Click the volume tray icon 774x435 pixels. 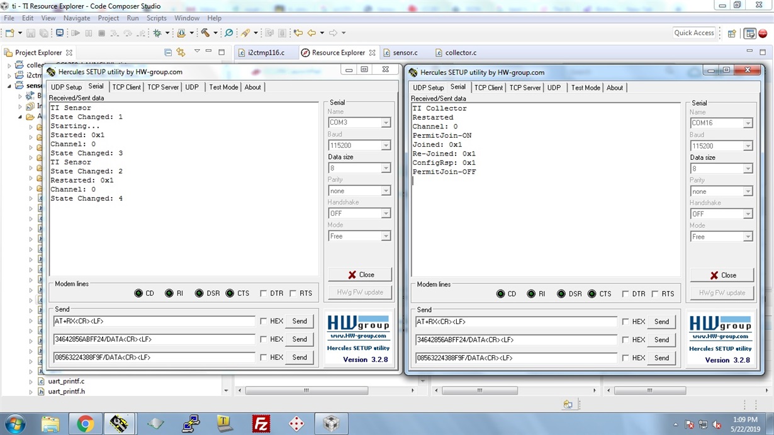point(717,424)
